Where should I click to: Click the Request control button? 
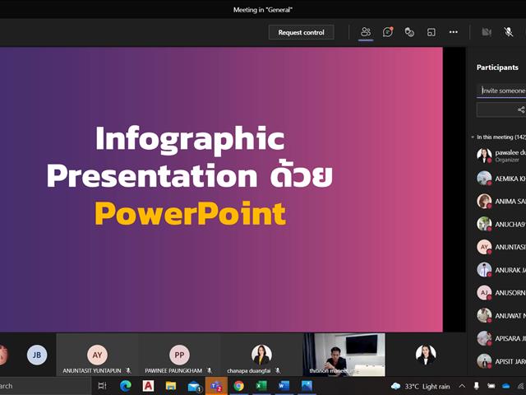coord(301,32)
